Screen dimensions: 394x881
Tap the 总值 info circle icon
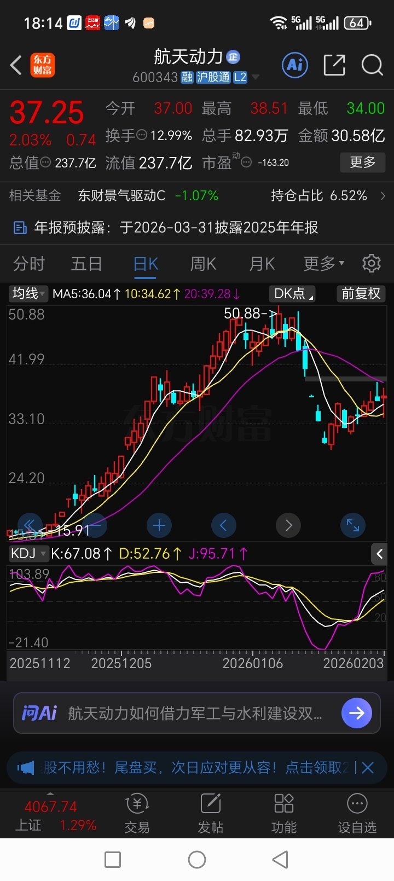46,163
